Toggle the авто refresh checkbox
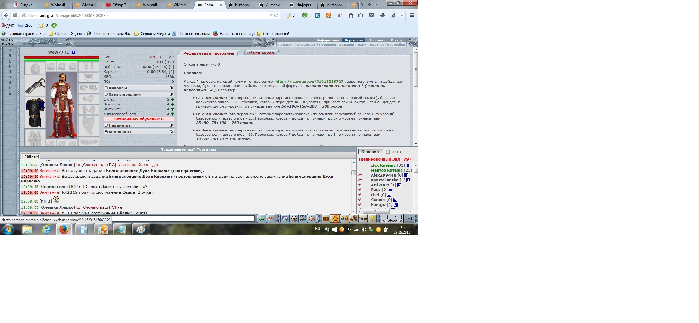Screen dimensions: 699x323 pos(387,152)
